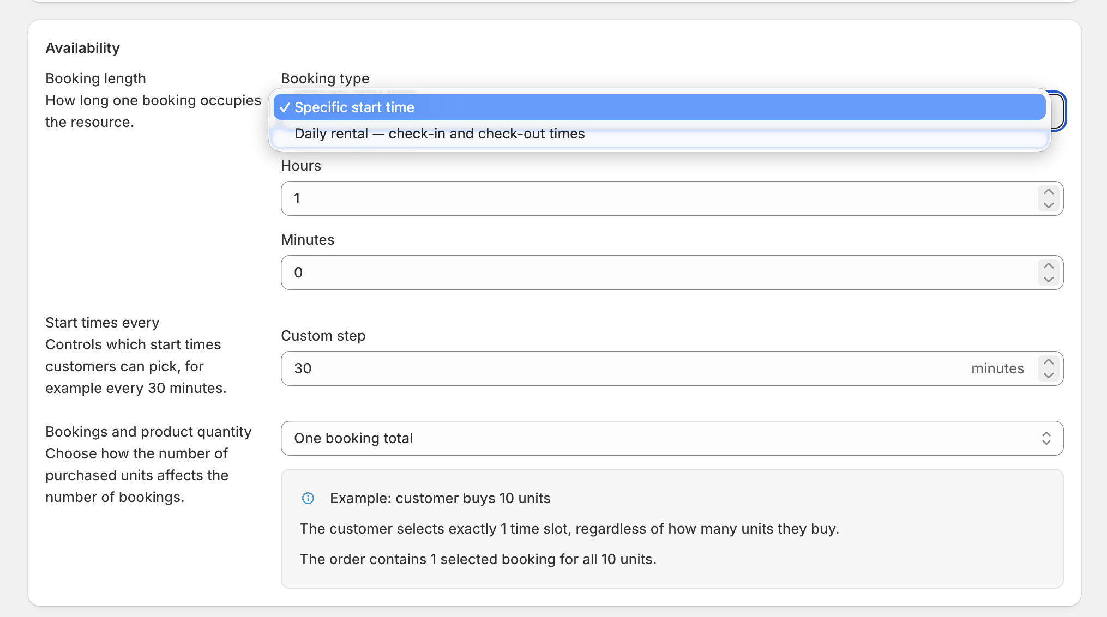
Task: Select the Specific start time option
Action: pos(659,107)
